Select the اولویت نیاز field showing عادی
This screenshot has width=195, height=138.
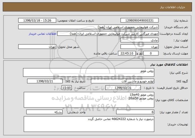pyautogui.click(x=139, y=40)
